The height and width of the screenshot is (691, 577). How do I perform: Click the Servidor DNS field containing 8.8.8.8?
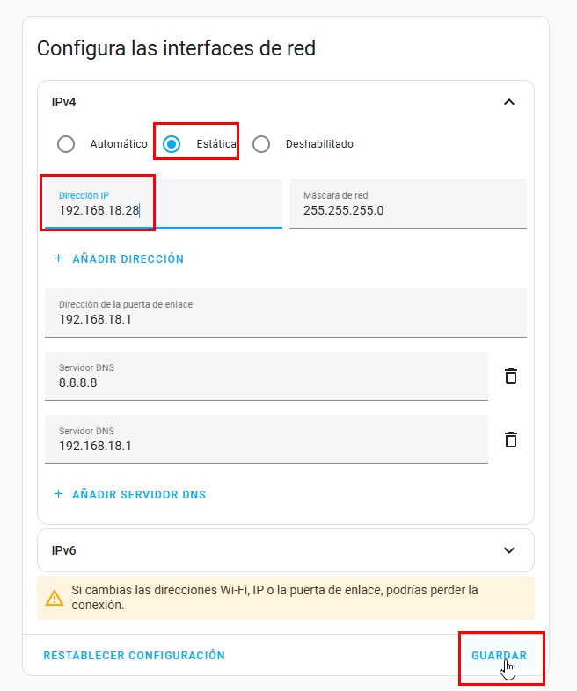click(x=266, y=382)
